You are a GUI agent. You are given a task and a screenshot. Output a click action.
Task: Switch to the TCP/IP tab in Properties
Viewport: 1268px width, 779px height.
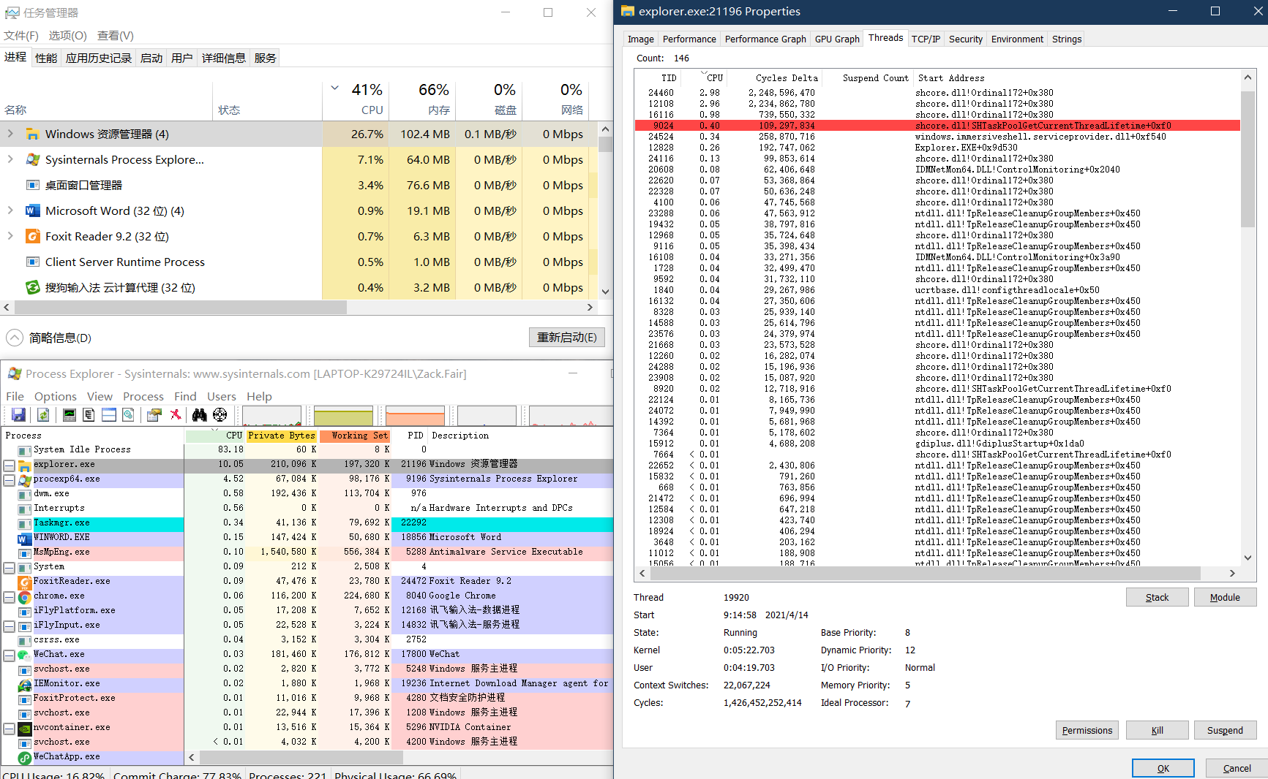tap(926, 39)
